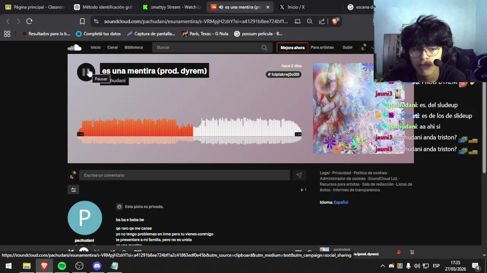Open the Brave Shields lion icon
Image resolution: width=487 pixels, height=273 pixels.
[335, 21]
